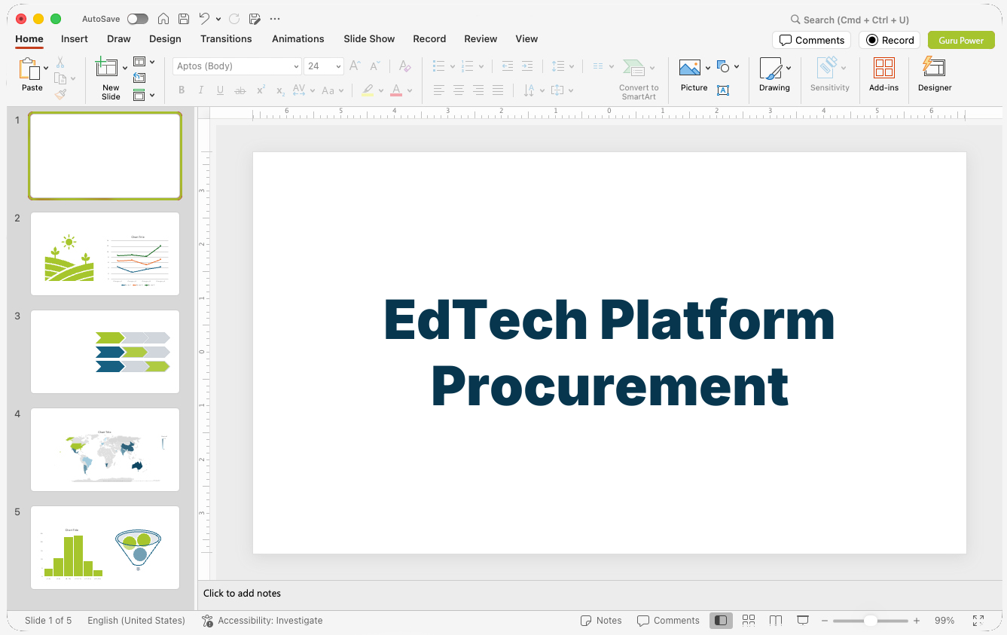Click the Increase Font Size icon
This screenshot has height=635, width=1007.
[356, 66]
